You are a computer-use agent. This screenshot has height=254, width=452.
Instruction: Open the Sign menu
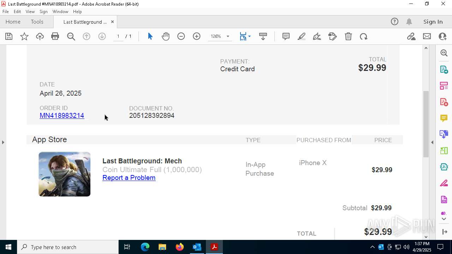[43, 12]
